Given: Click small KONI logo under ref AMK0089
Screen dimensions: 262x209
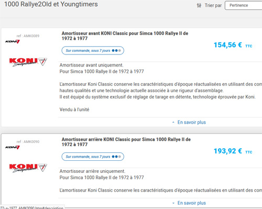Looking at the screenshot, I should [x=13, y=41].
